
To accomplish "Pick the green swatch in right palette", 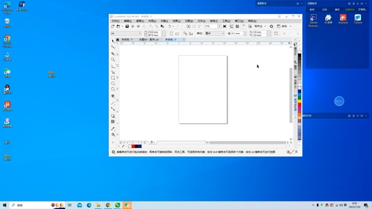I will (x=300, y=98).
